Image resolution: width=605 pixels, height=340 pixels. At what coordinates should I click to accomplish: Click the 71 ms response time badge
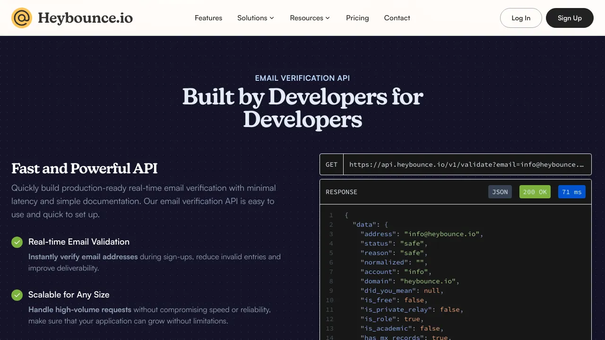[x=572, y=192]
